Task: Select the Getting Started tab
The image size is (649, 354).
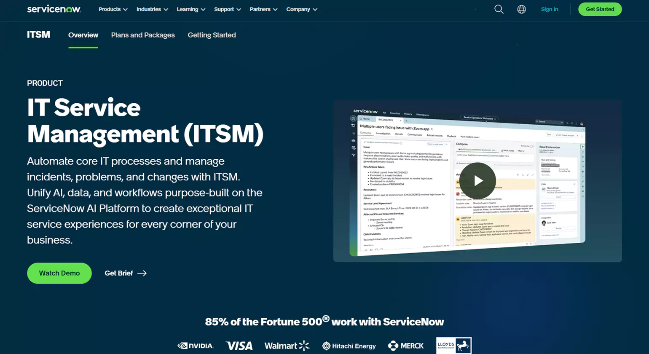Action: coord(212,35)
